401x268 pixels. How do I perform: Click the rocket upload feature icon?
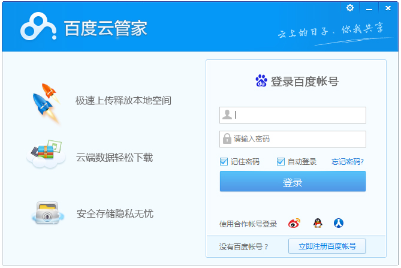pos(46,102)
